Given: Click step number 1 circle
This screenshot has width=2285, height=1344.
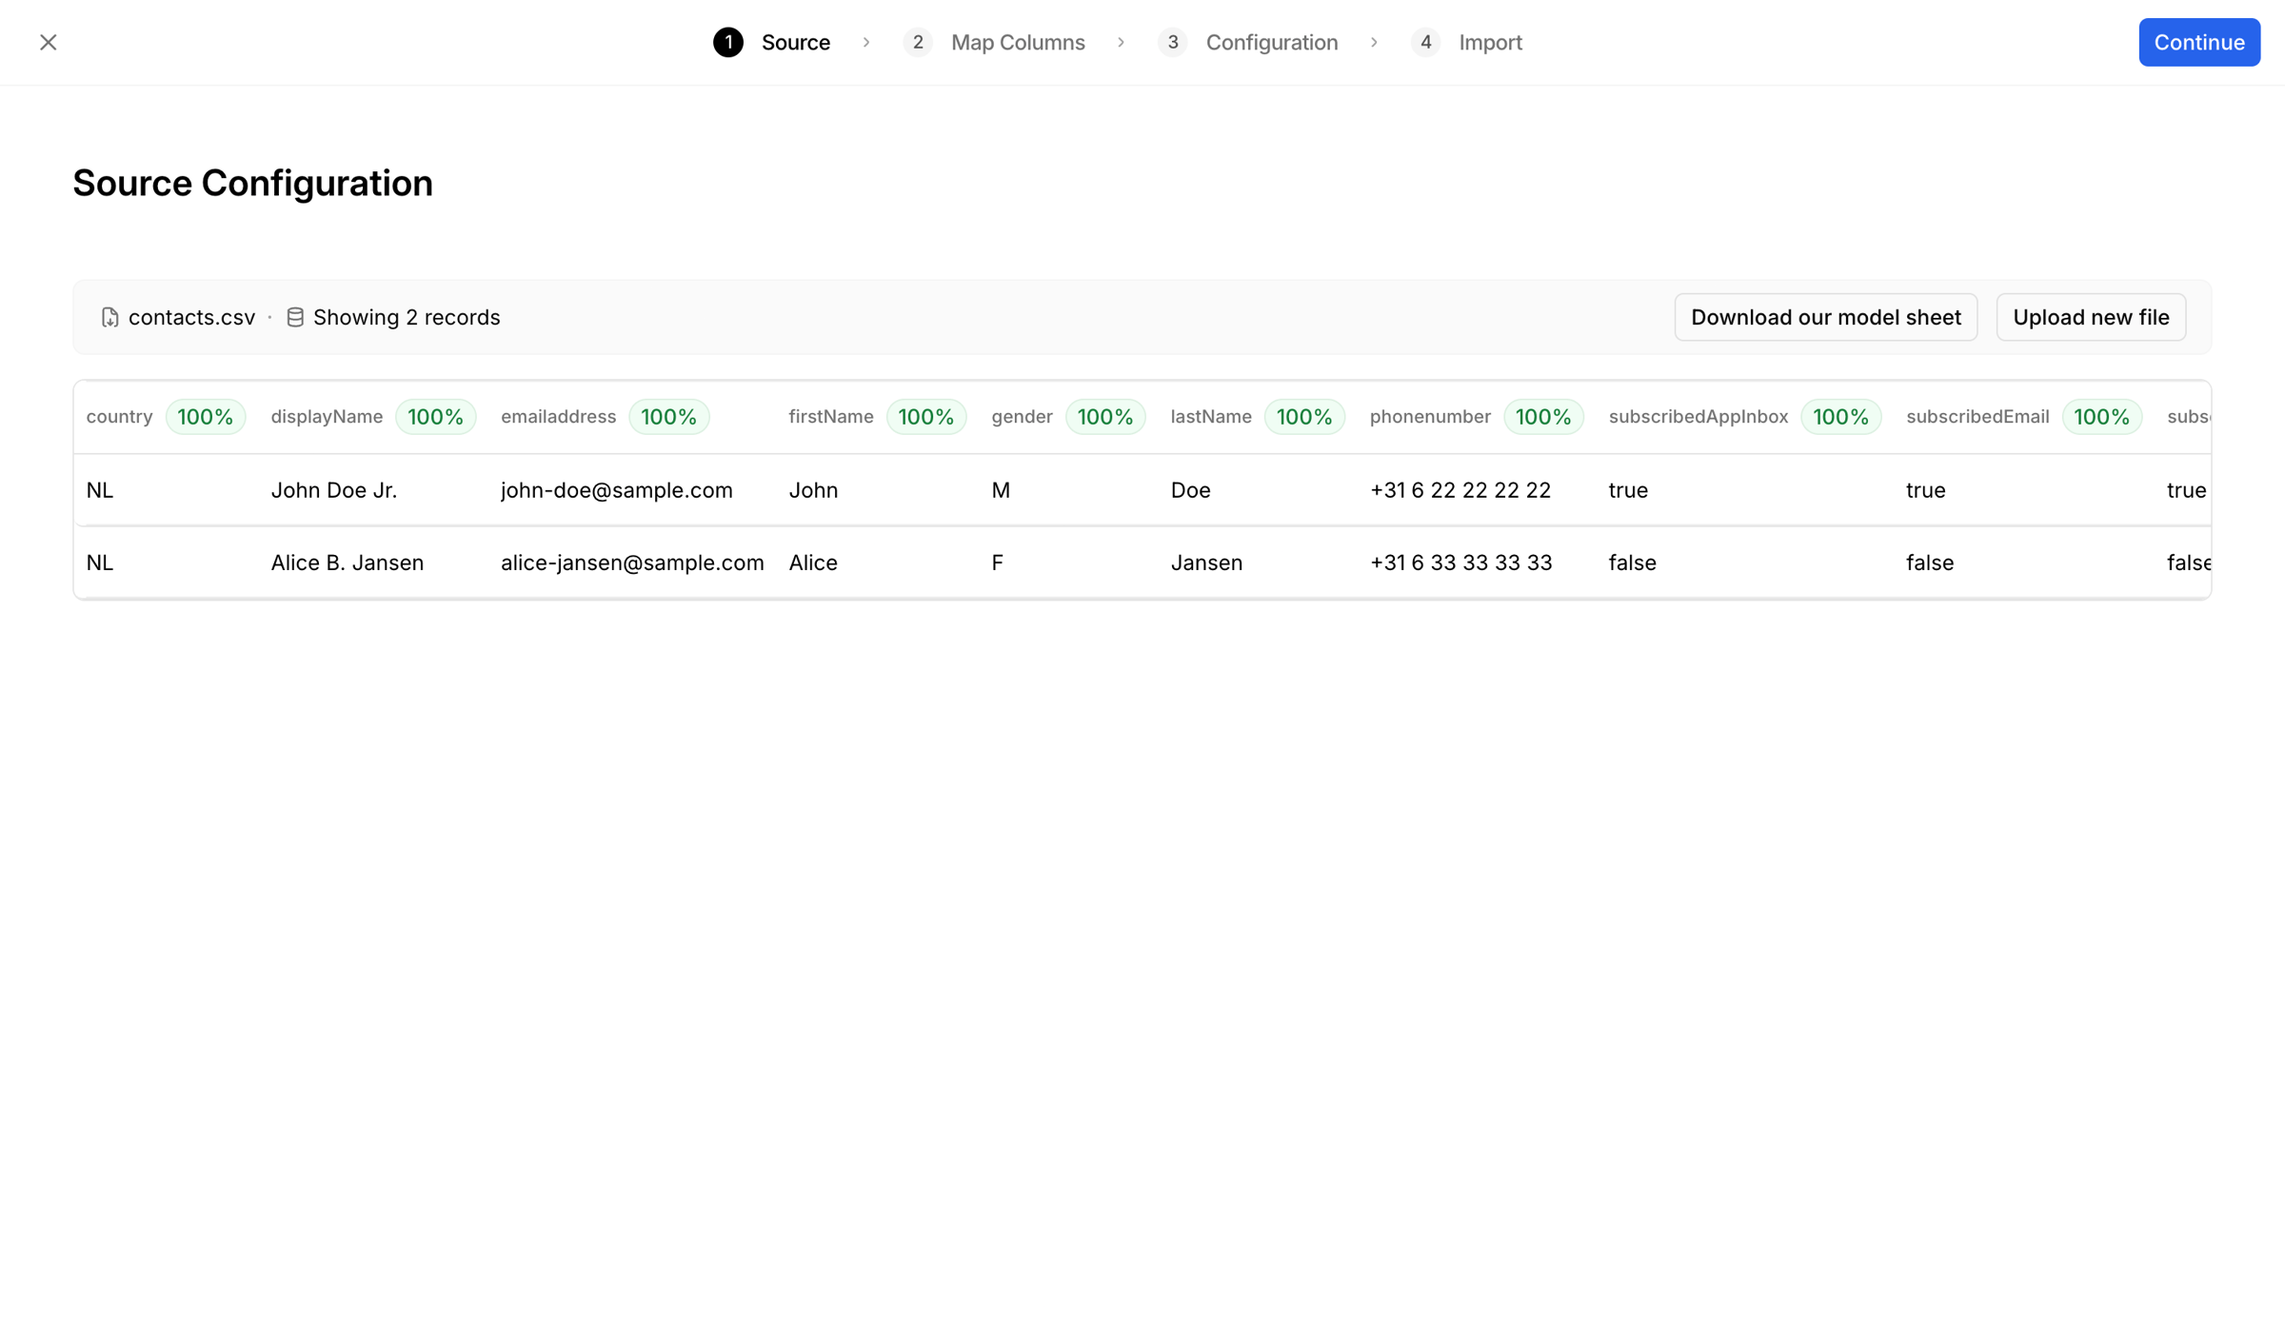Looking at the screenshot, I should tap(728, 42).
